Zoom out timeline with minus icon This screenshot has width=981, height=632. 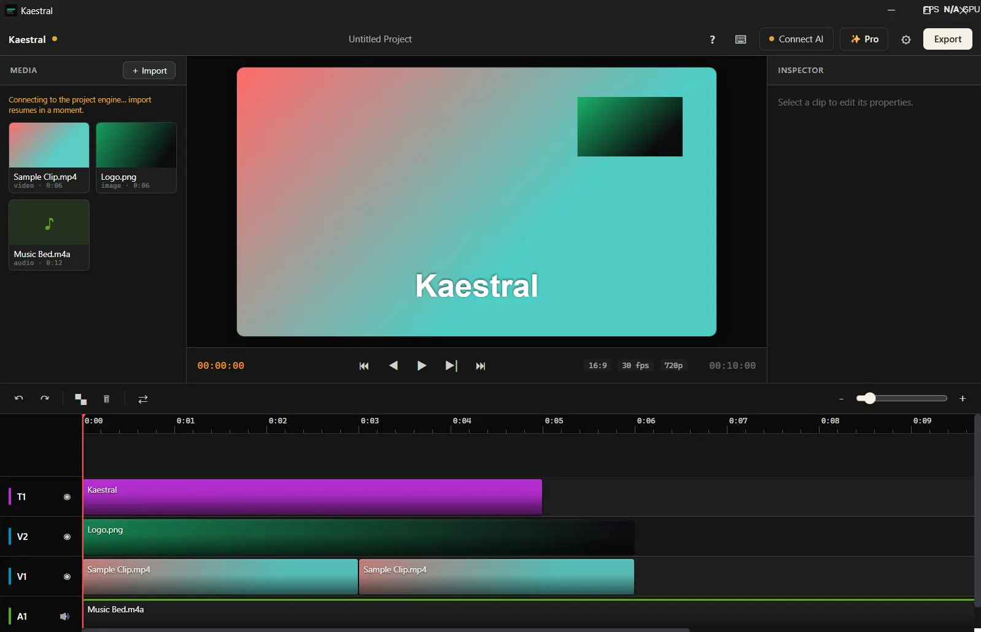(x=841, y=399)
